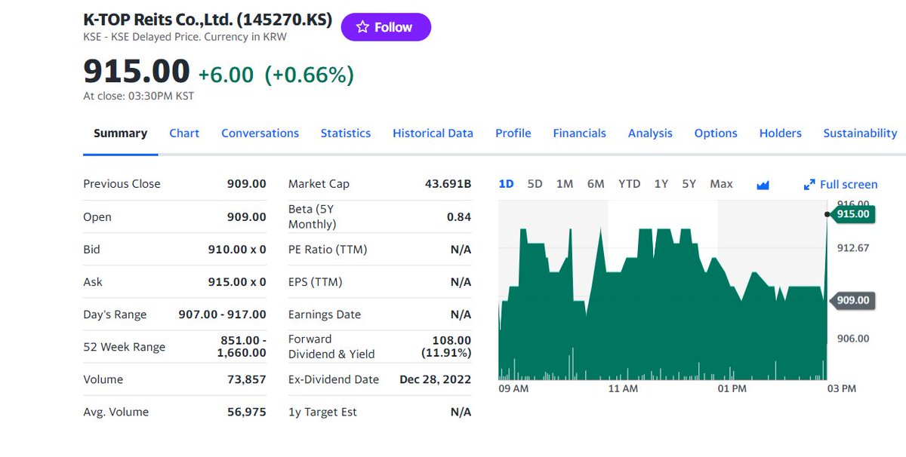
Task: Open the Options tab
Action: 716,133
